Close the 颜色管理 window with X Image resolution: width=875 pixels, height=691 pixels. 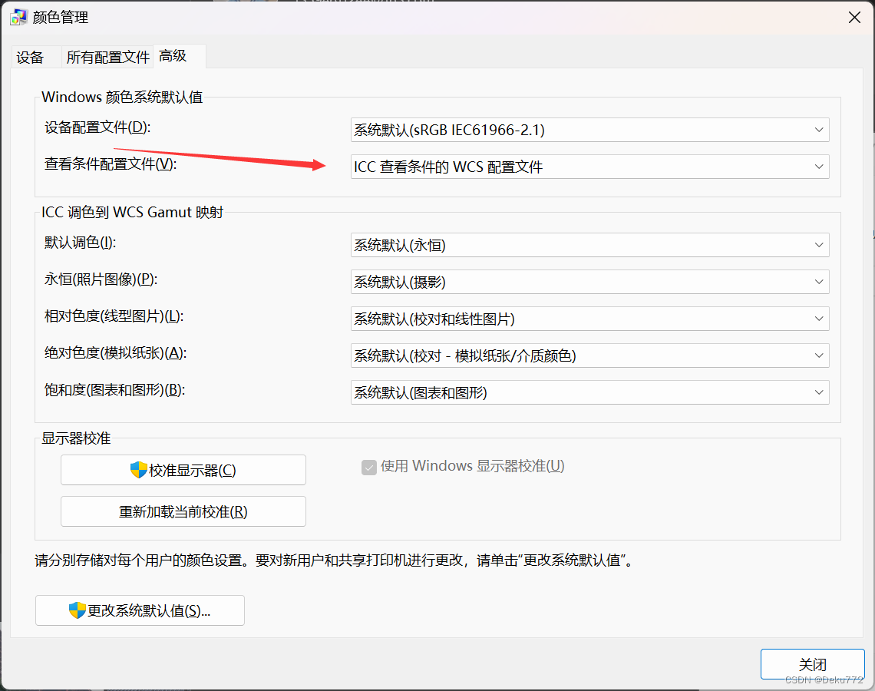pos(854,18)
